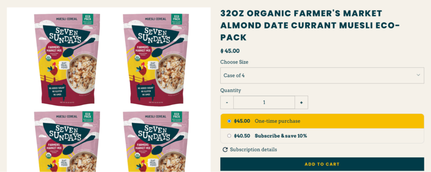
Task: Click the chevron arrow in size selector
Action: (x=418, y=75)
